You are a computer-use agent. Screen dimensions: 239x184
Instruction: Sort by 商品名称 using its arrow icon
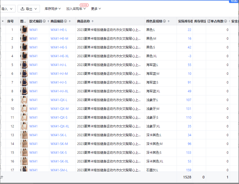[93, 21]
